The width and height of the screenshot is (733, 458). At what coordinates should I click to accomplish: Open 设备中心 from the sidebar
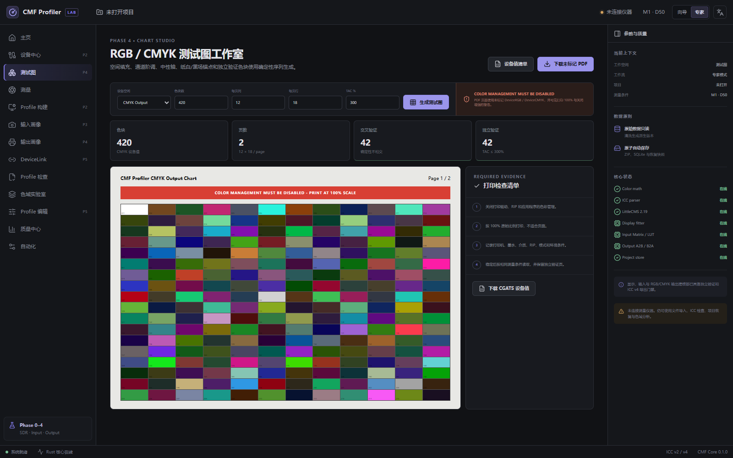pyautogui.click(x=48, y=55)
